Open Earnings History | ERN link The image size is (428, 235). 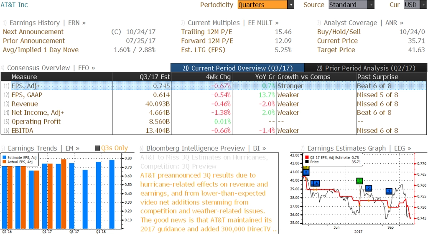48,23
